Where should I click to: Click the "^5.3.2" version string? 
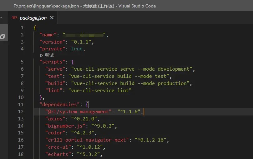point(89,154)
